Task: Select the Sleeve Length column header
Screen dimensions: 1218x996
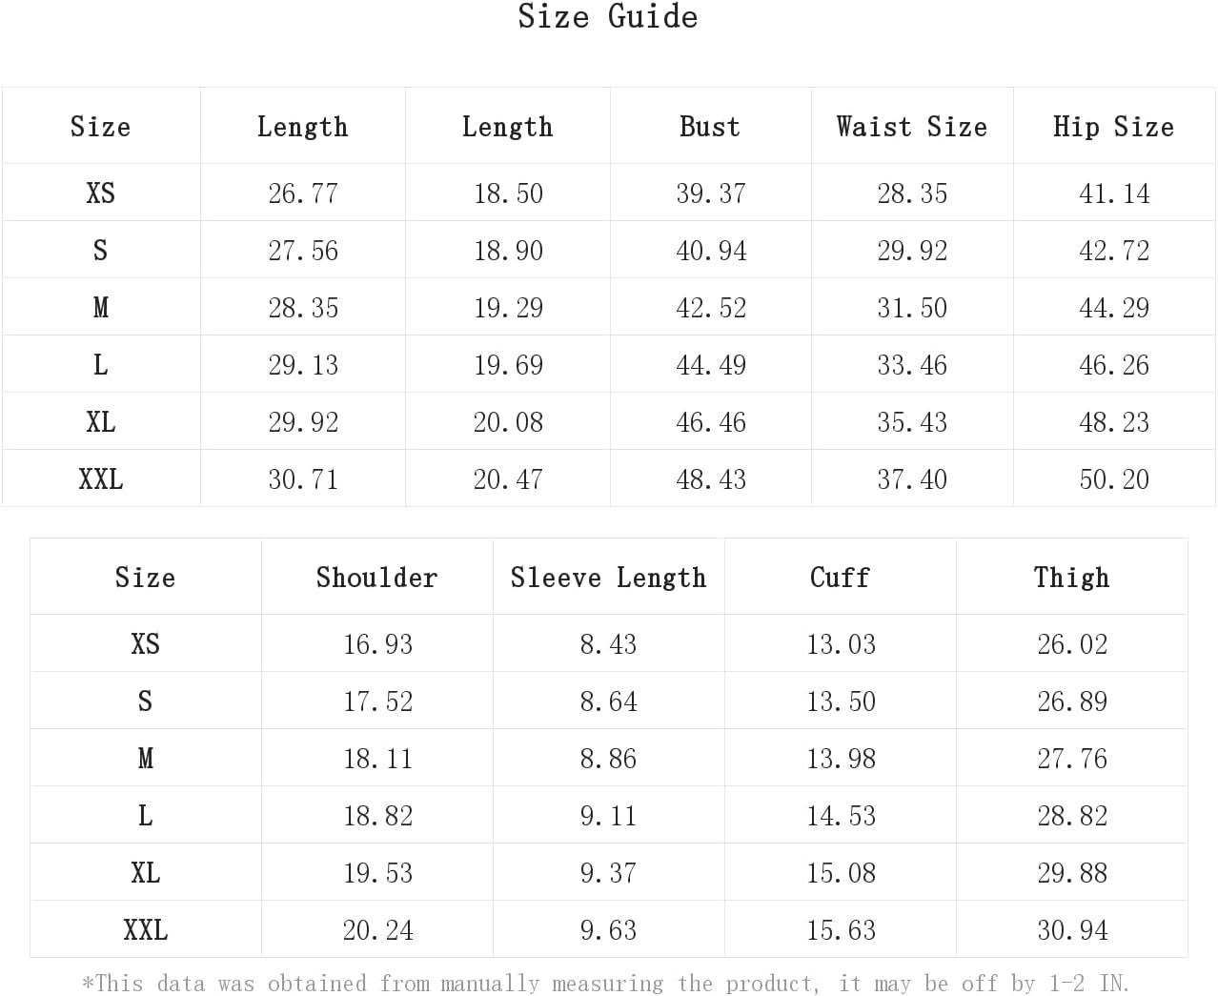Action: tap(608, 578)
